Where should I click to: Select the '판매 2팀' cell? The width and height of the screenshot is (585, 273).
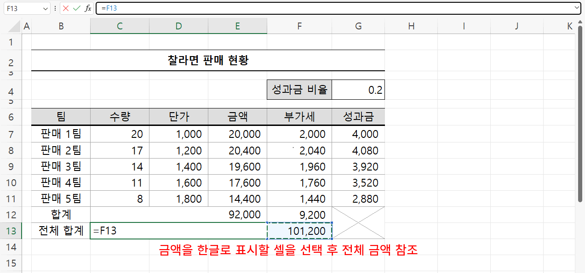[x=61, y=150]
